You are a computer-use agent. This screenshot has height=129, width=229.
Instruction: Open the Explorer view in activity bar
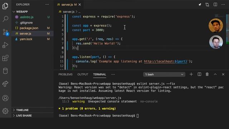5,6
